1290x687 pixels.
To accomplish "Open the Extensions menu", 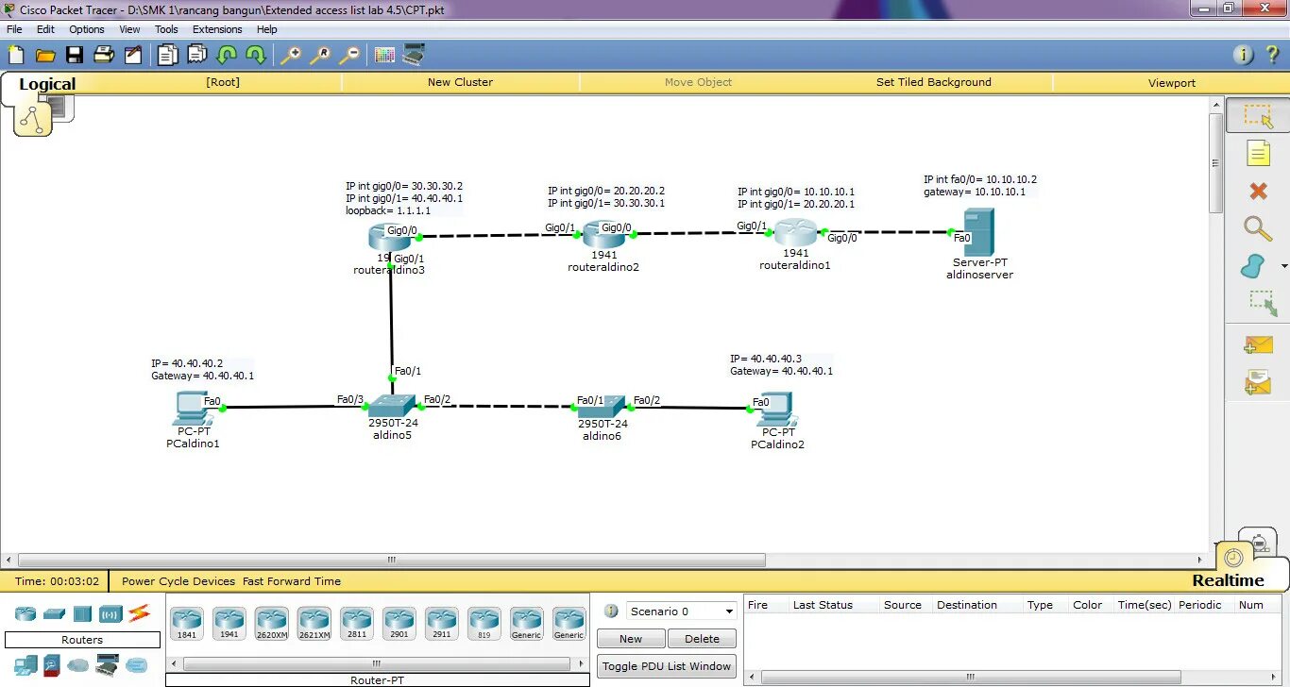I will (217, 29).
